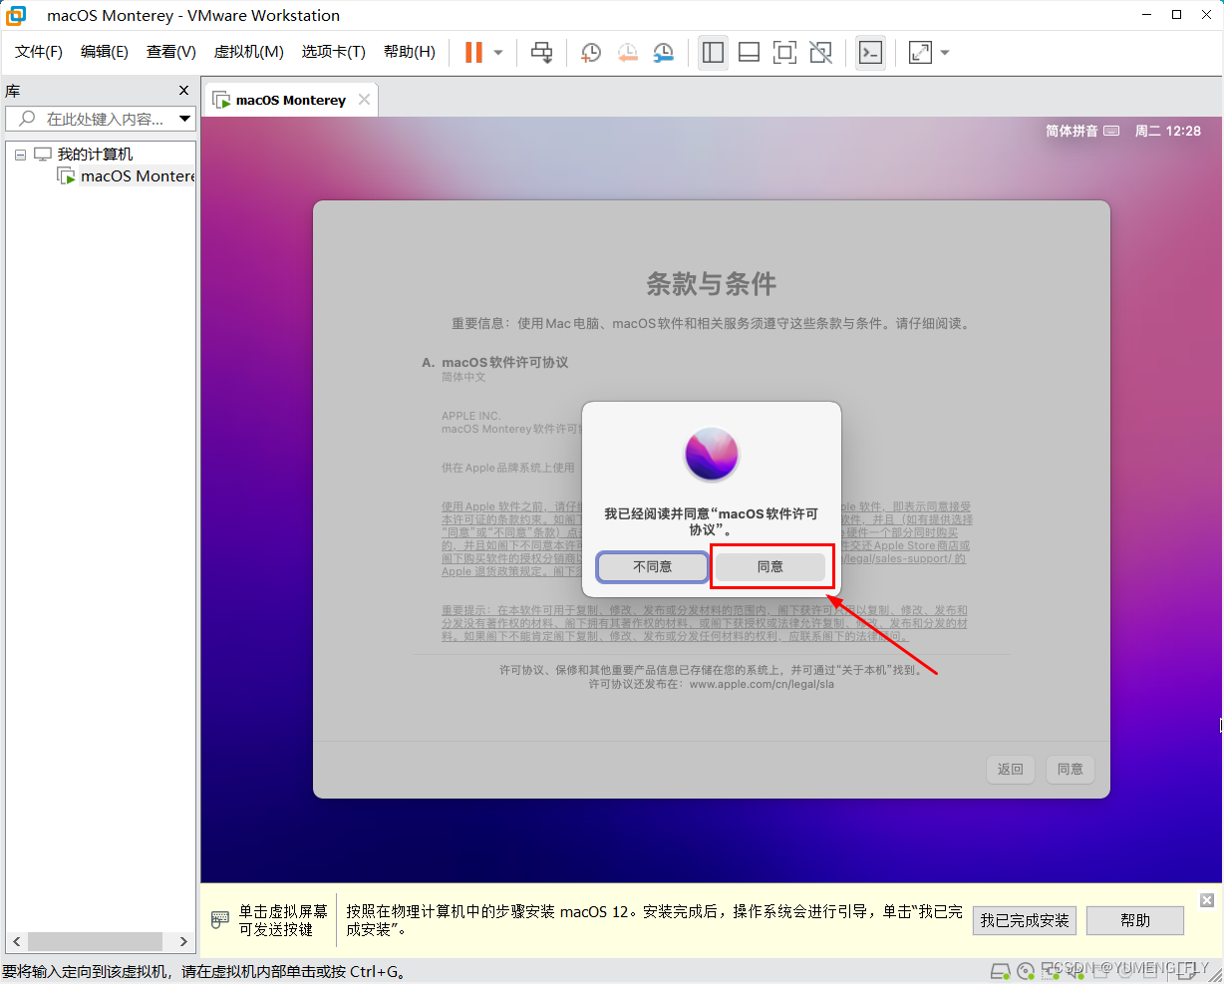This screenshot has width=1224, height=984.
Task: Click the 简体拼音 input method in macOS
Action: pos(1071,131)
